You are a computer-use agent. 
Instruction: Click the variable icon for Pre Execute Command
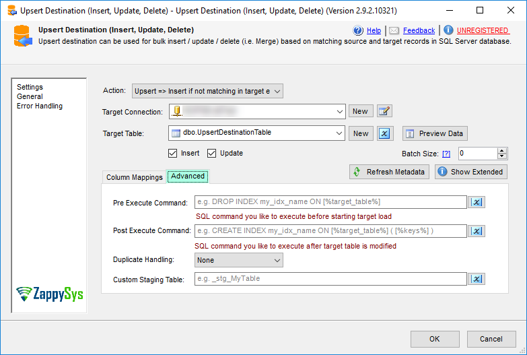click(x=477, y=202)
